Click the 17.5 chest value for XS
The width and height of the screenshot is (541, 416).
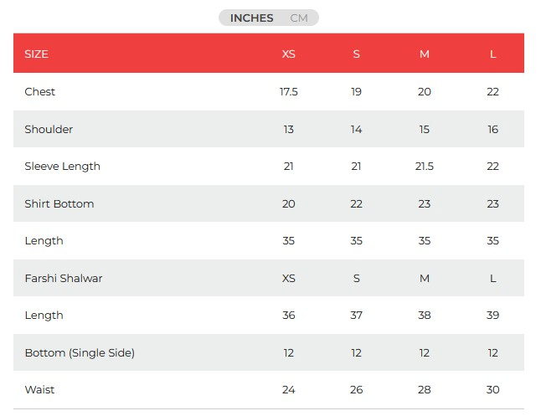click(289, 92)
